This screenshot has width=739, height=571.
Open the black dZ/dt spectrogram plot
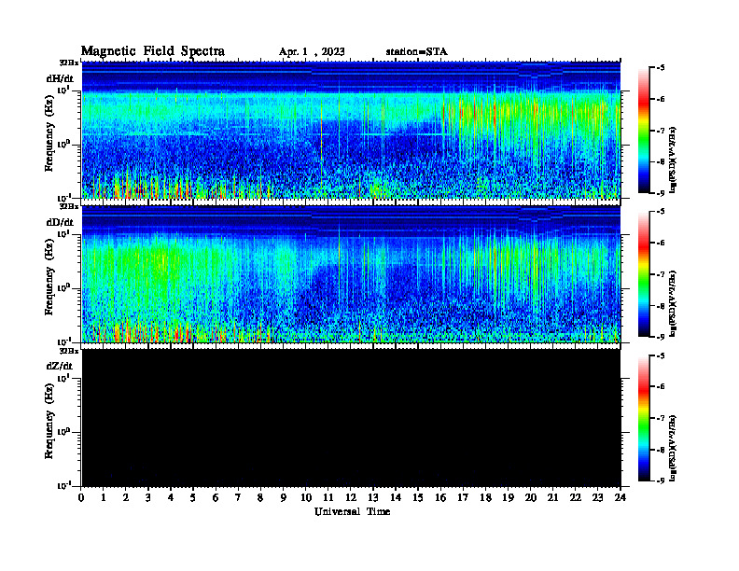point(351,418)
